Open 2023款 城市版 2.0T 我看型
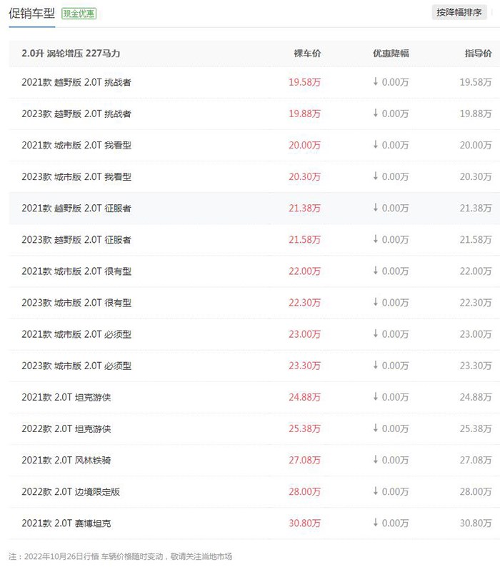500x567 pixels. click(76, 177)
